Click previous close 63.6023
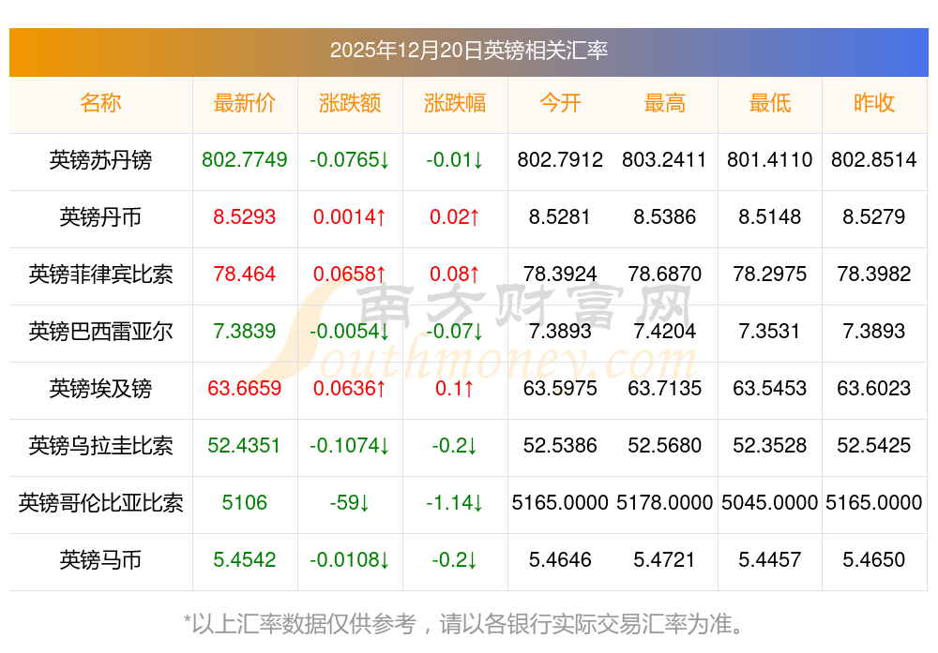Viewport: 938px width, 653px height. [x=874, y=389]
